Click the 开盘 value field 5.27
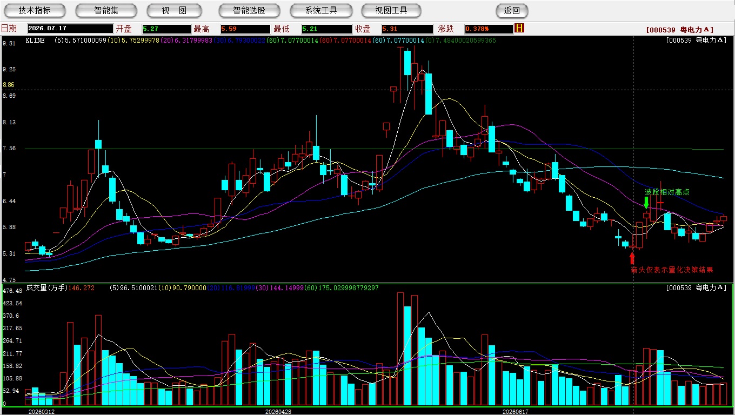This screenshot has width=735, height=415. tap(166, 29)
